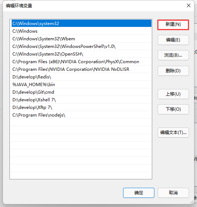Screen dimensions: 197x207
Task: Move entry up with 上移(U)
Action: pos(173,94)
